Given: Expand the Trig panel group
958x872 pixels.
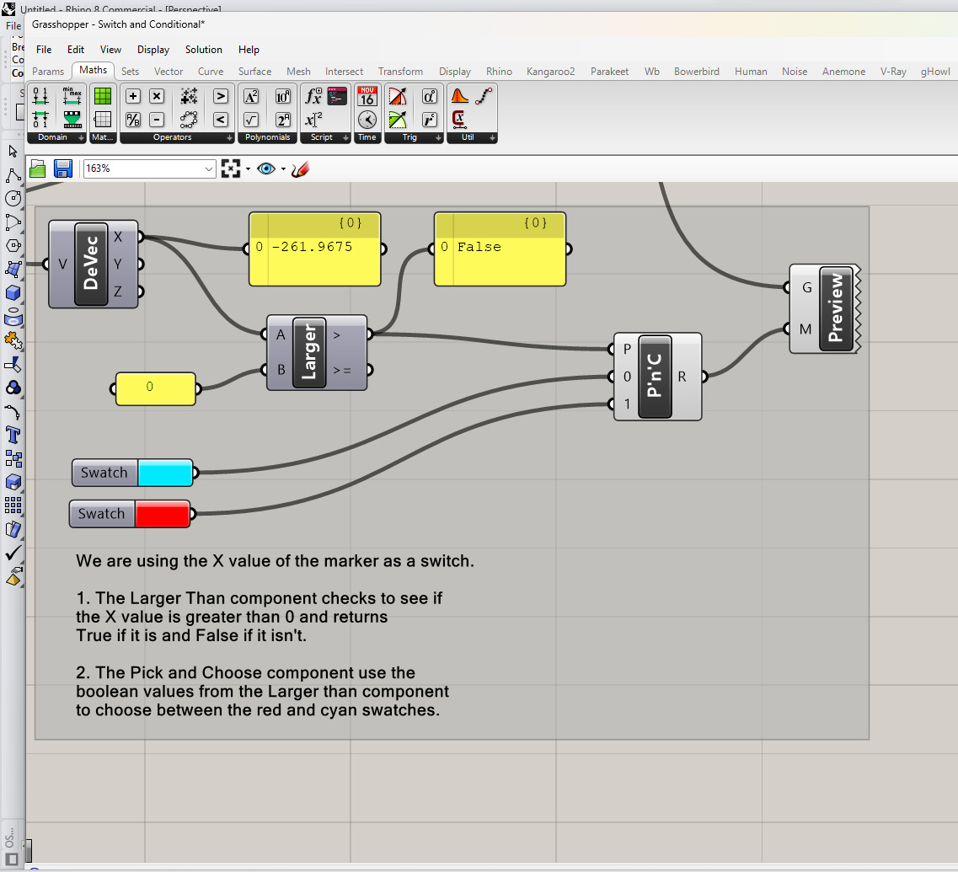Looking at the screenshot, I should tap(439, 137).
